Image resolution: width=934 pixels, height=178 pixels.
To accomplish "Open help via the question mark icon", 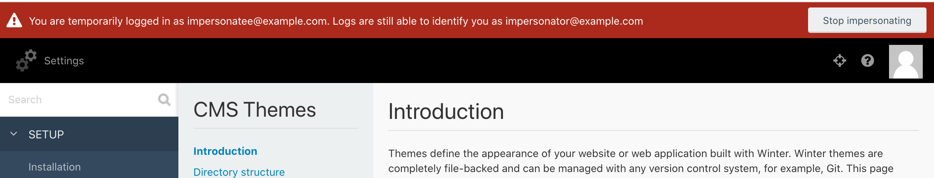I will pyautogui.click(x=867, y=60).
